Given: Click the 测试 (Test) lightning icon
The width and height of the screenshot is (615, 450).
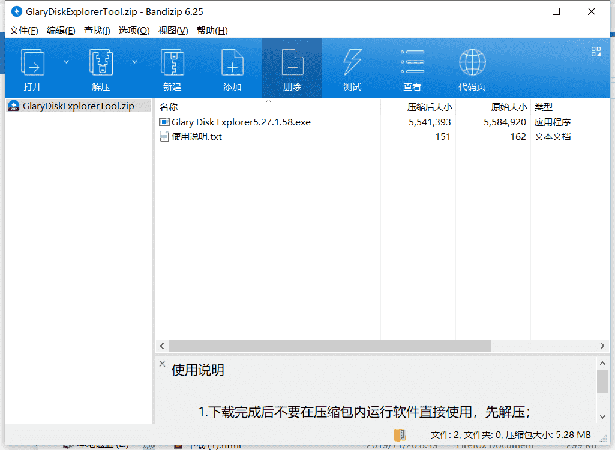Looking at the screenshot, I should coord(352,62).
